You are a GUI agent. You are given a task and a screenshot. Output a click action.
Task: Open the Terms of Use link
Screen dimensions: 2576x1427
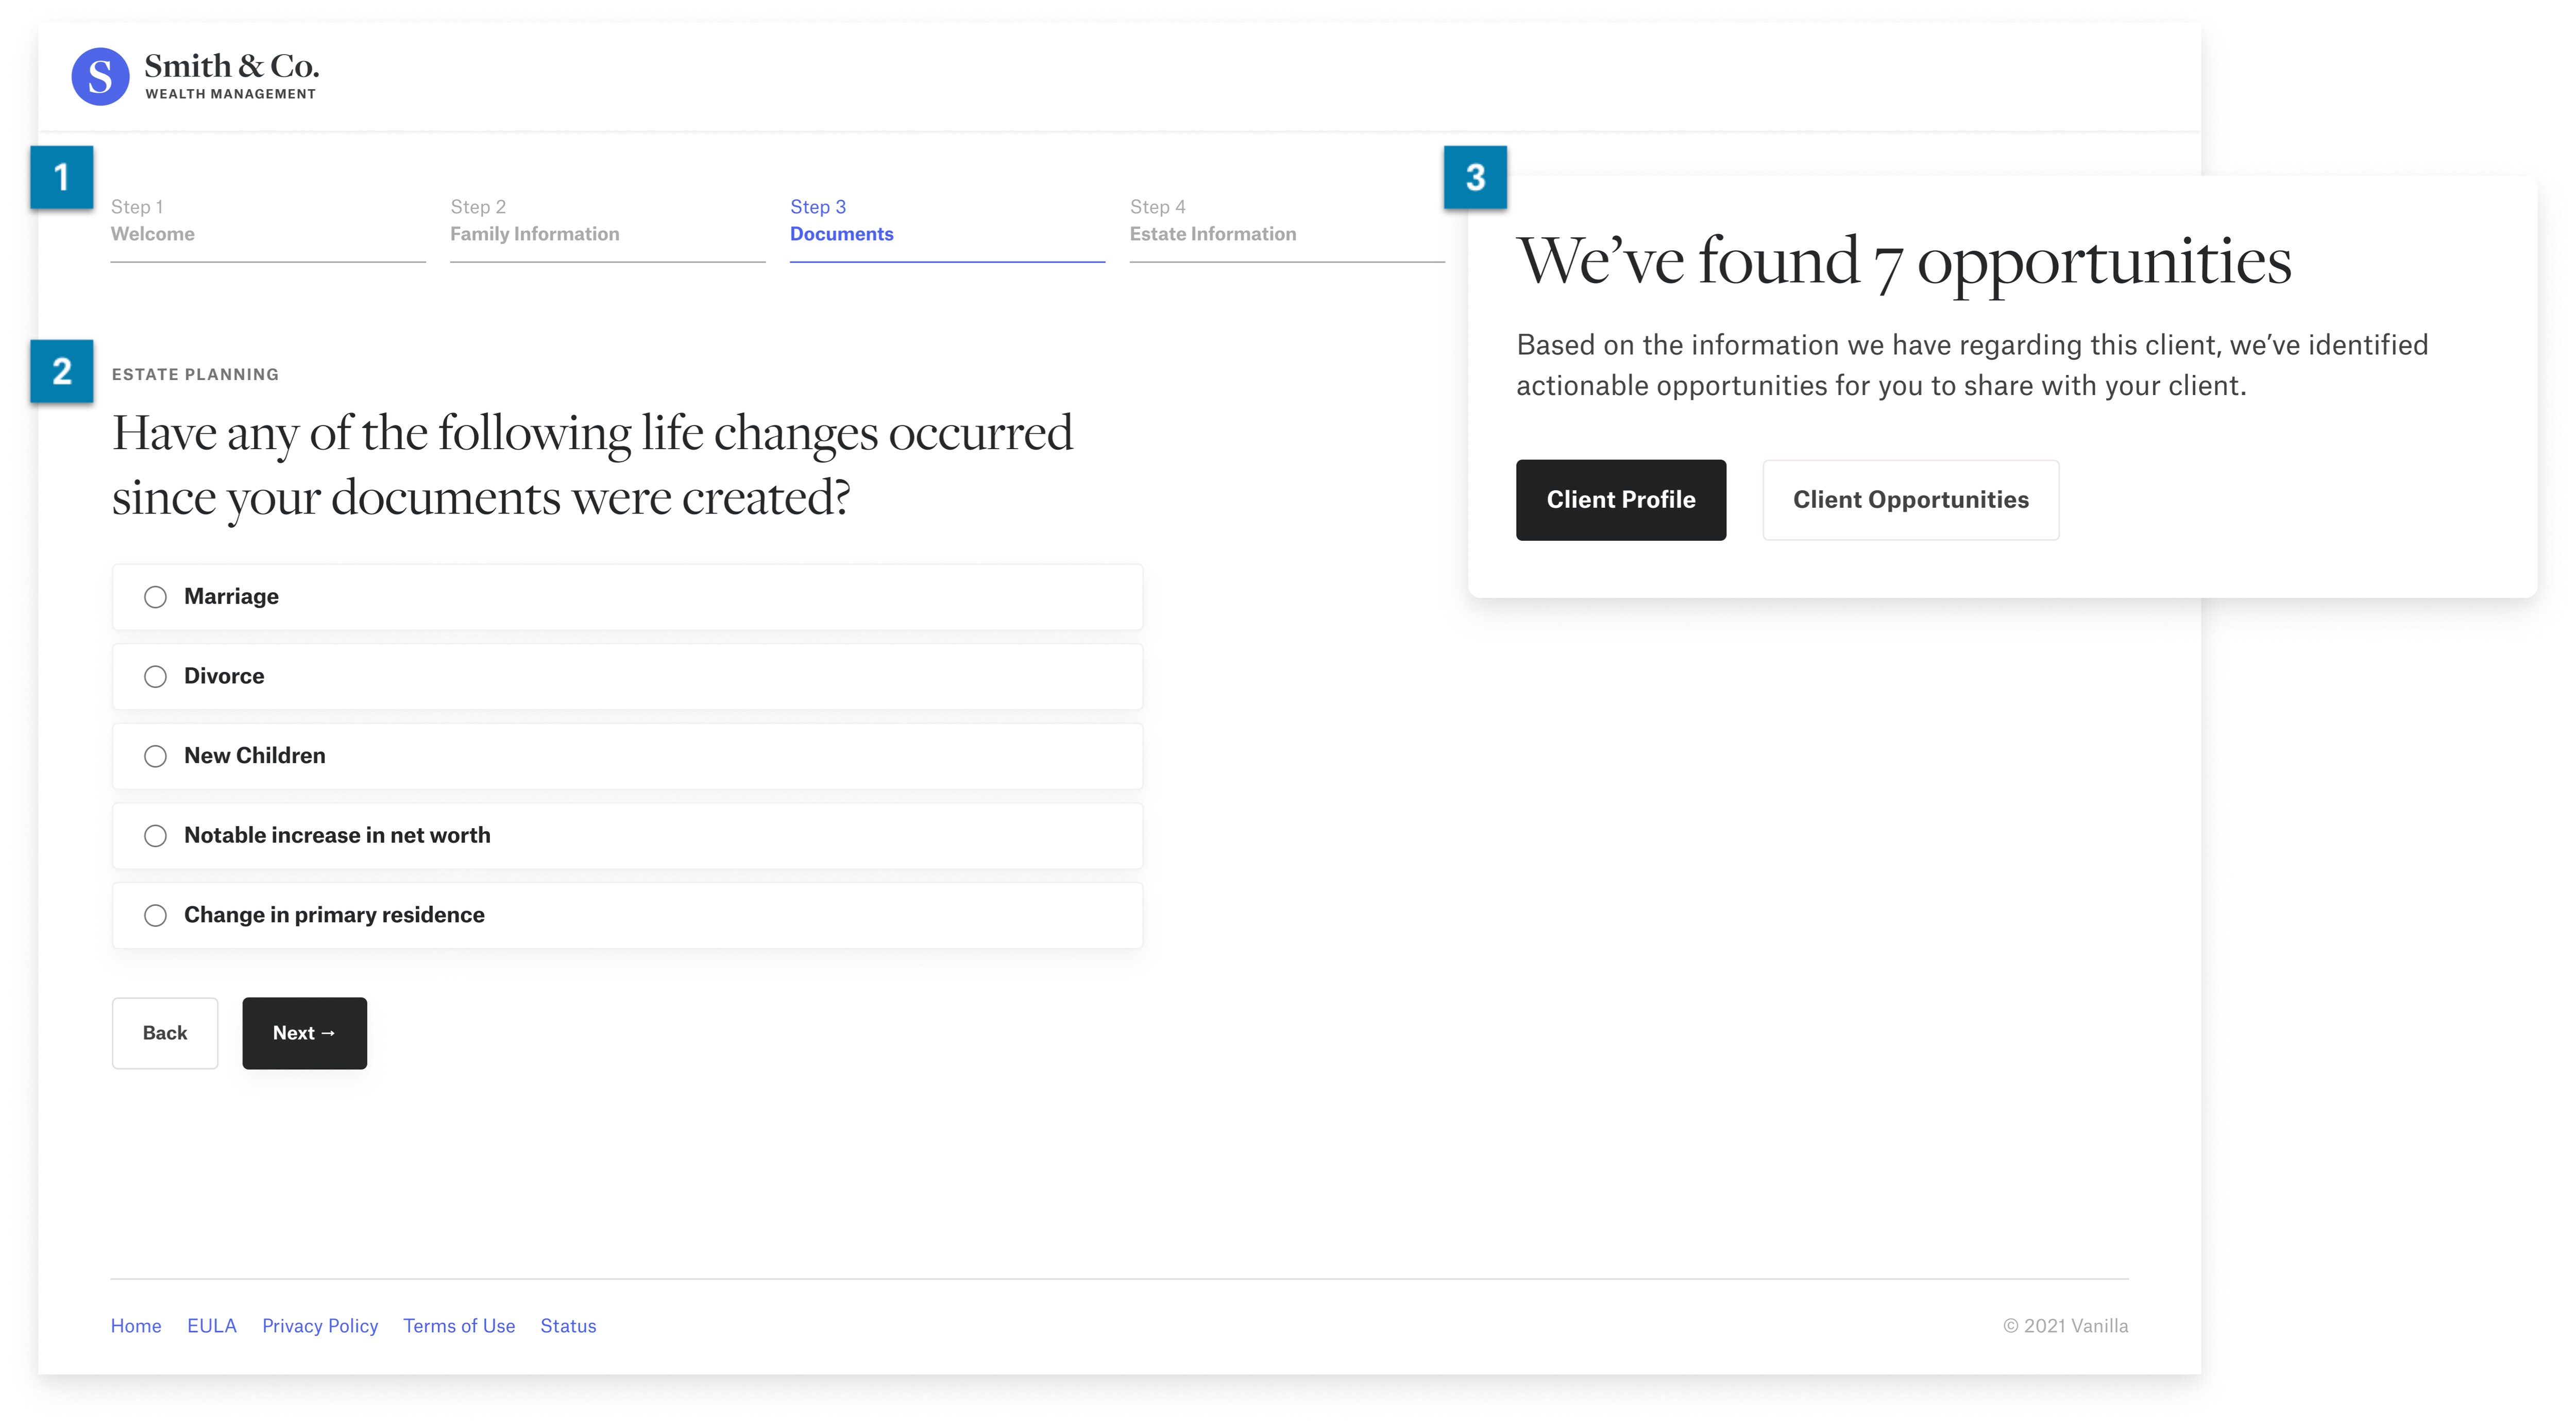(459, 1326)
